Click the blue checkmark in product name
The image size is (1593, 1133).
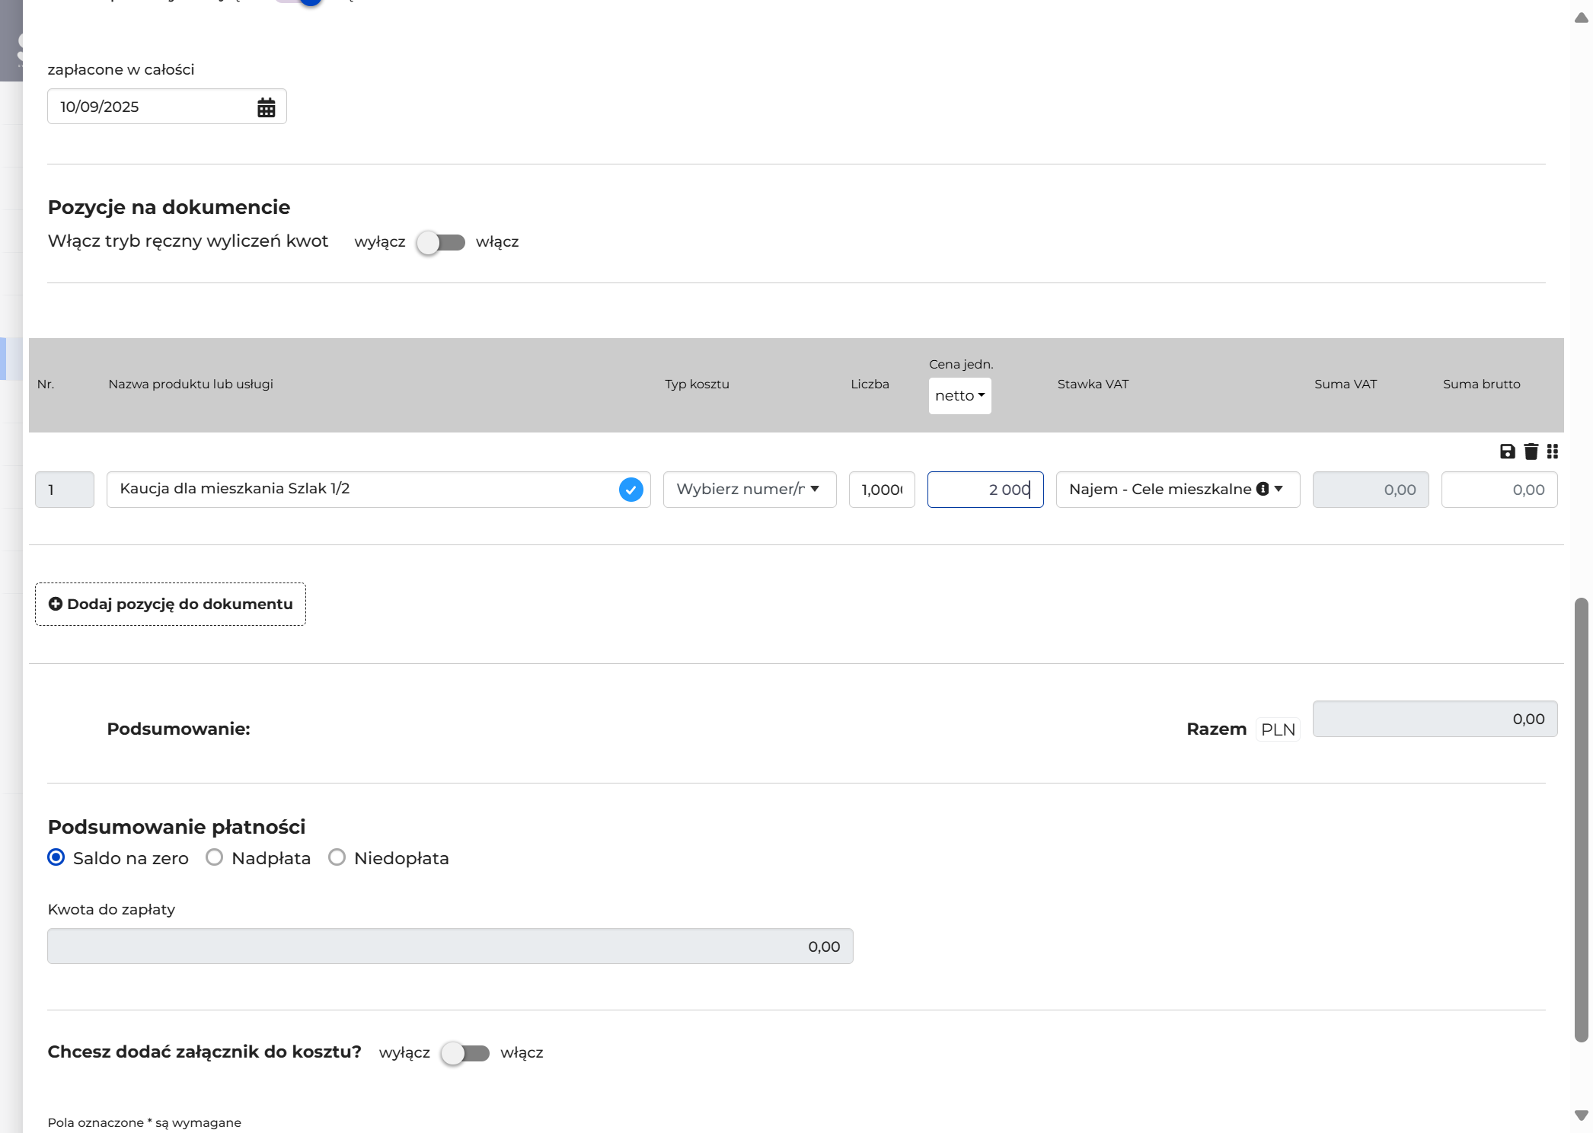pyautogui.click(x=630, y=490)
